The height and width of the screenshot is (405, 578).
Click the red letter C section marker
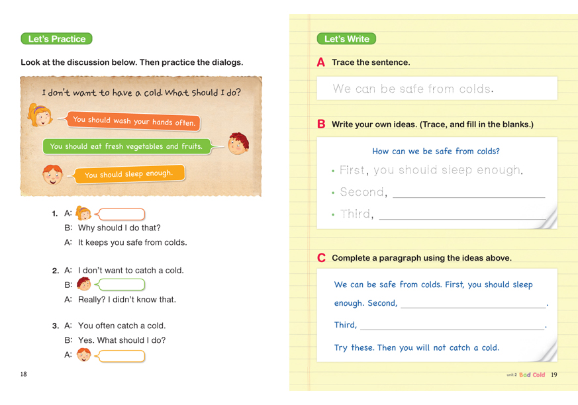(321, 258)
